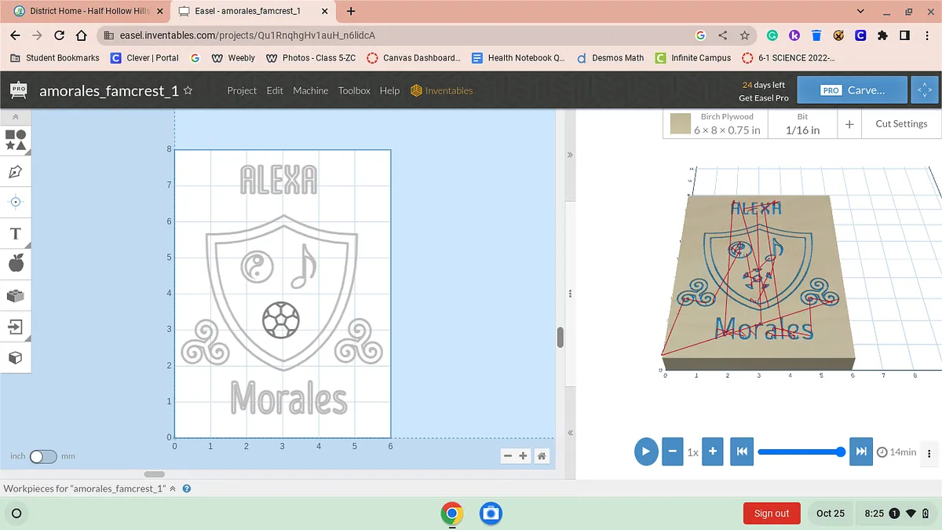Reset canvas view with home icon
The image size is (942, 530).
(x=541, y=456)
